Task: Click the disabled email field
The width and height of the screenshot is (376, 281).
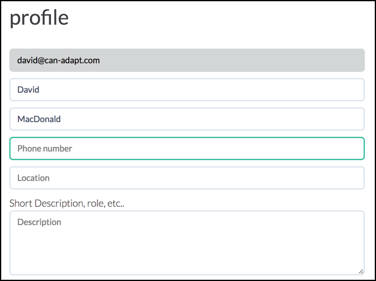Action: coord(187,60)
